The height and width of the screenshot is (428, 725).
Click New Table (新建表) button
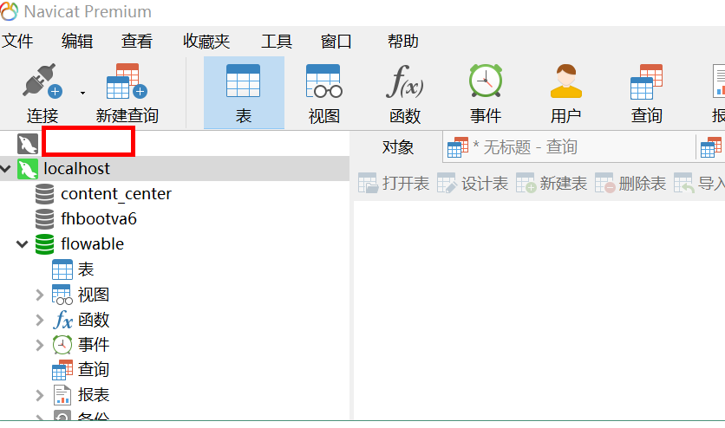coord(552,184)
